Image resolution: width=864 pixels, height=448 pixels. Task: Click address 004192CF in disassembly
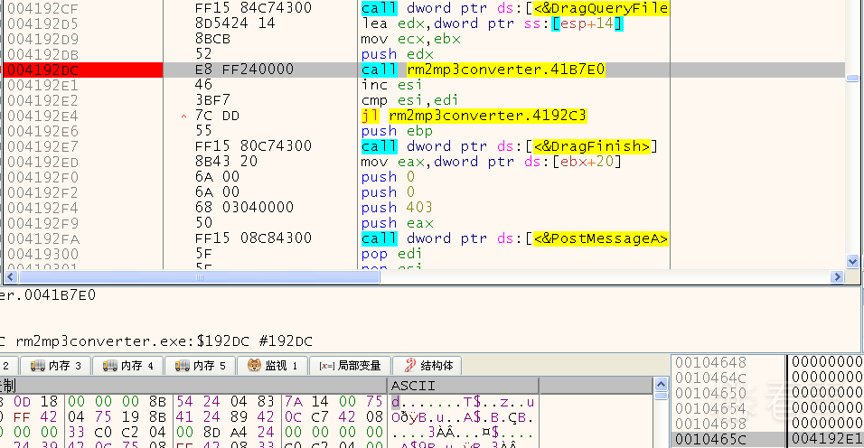[43, 9]
